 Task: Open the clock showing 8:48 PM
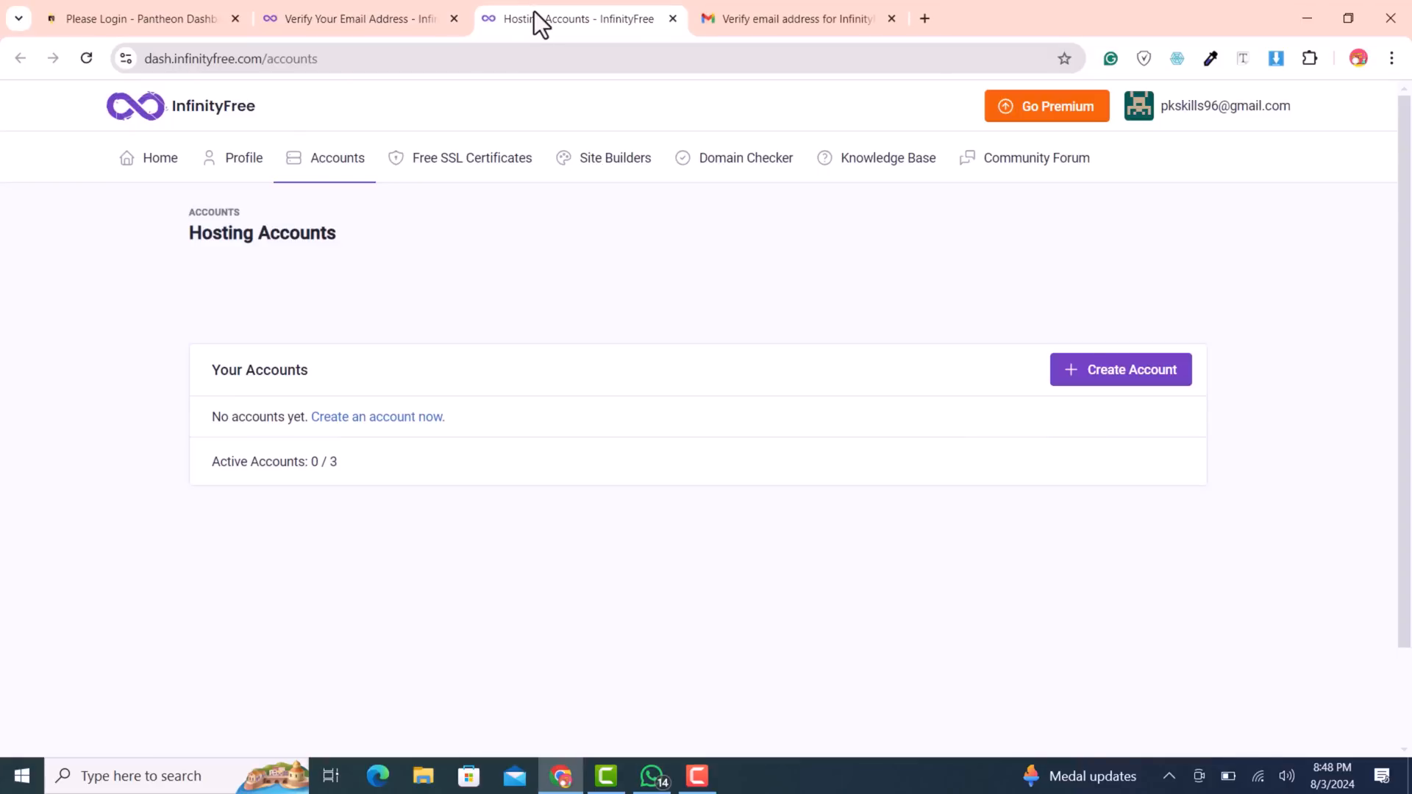pos(1332,776)
